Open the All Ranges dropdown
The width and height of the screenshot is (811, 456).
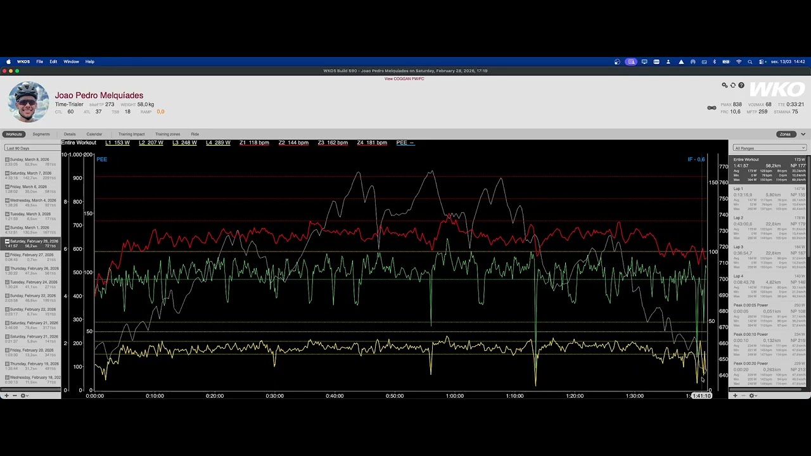770,148
